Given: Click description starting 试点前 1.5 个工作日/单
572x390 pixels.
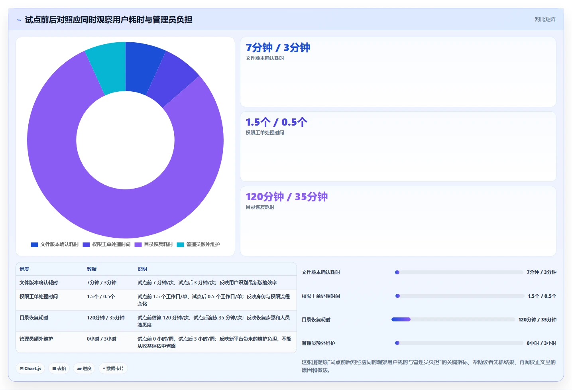Looking at the screenshot, I should pyautogui.click(x=214, y=300).
